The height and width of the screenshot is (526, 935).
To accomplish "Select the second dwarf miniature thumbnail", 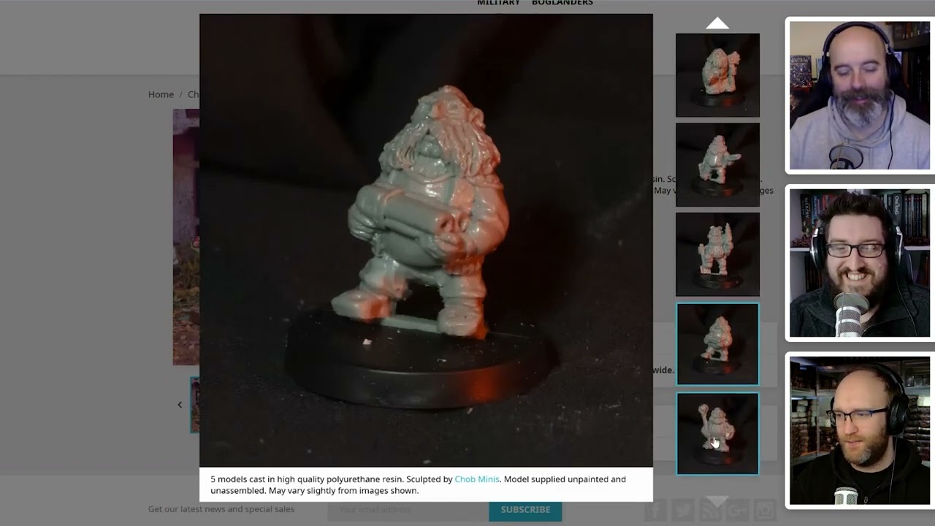I will tap(717, 165).
